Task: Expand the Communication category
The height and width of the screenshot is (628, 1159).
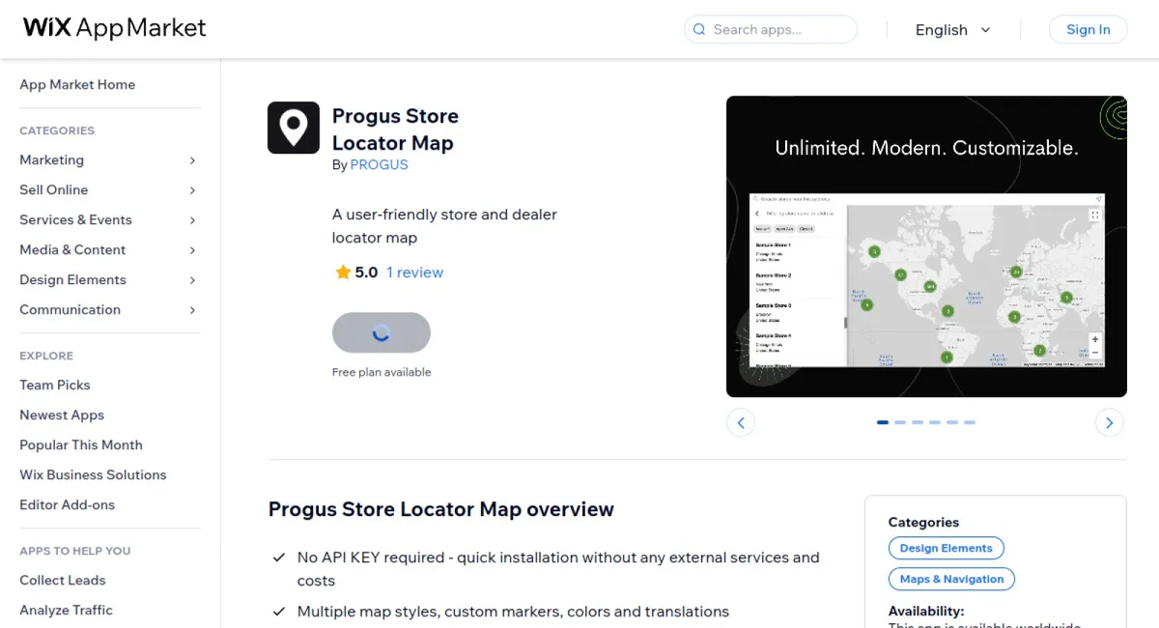Action: coord(192,310)
